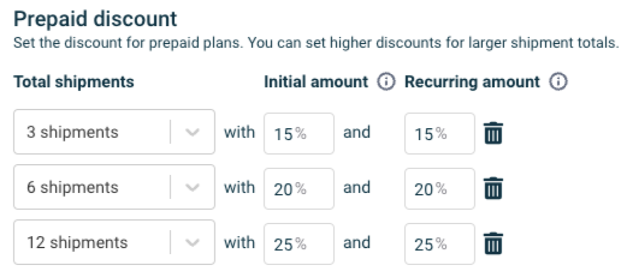The width and height of the screenshot is (627, 276).
Task: Focus the 20% initial amount field
Action: pos(299,188)
